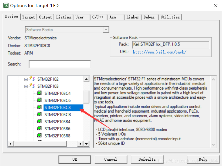Screen dimensions: 222x166
Task: Click the Help button
Action: (x=203, y=159)
